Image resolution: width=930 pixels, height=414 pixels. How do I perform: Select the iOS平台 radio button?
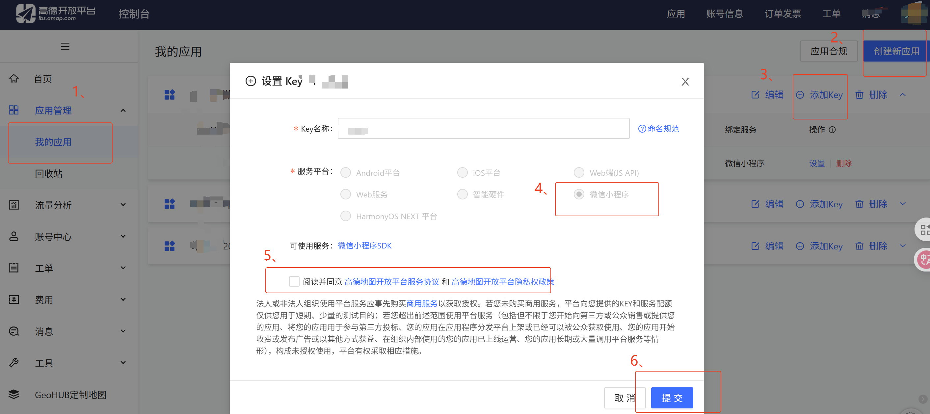pos(463,172)
